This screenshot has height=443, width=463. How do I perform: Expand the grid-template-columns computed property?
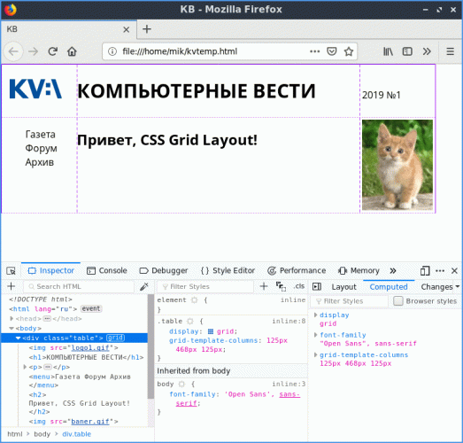click(x=316, y=355)
